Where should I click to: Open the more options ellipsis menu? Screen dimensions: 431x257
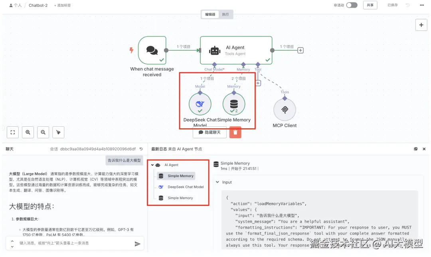422,5
